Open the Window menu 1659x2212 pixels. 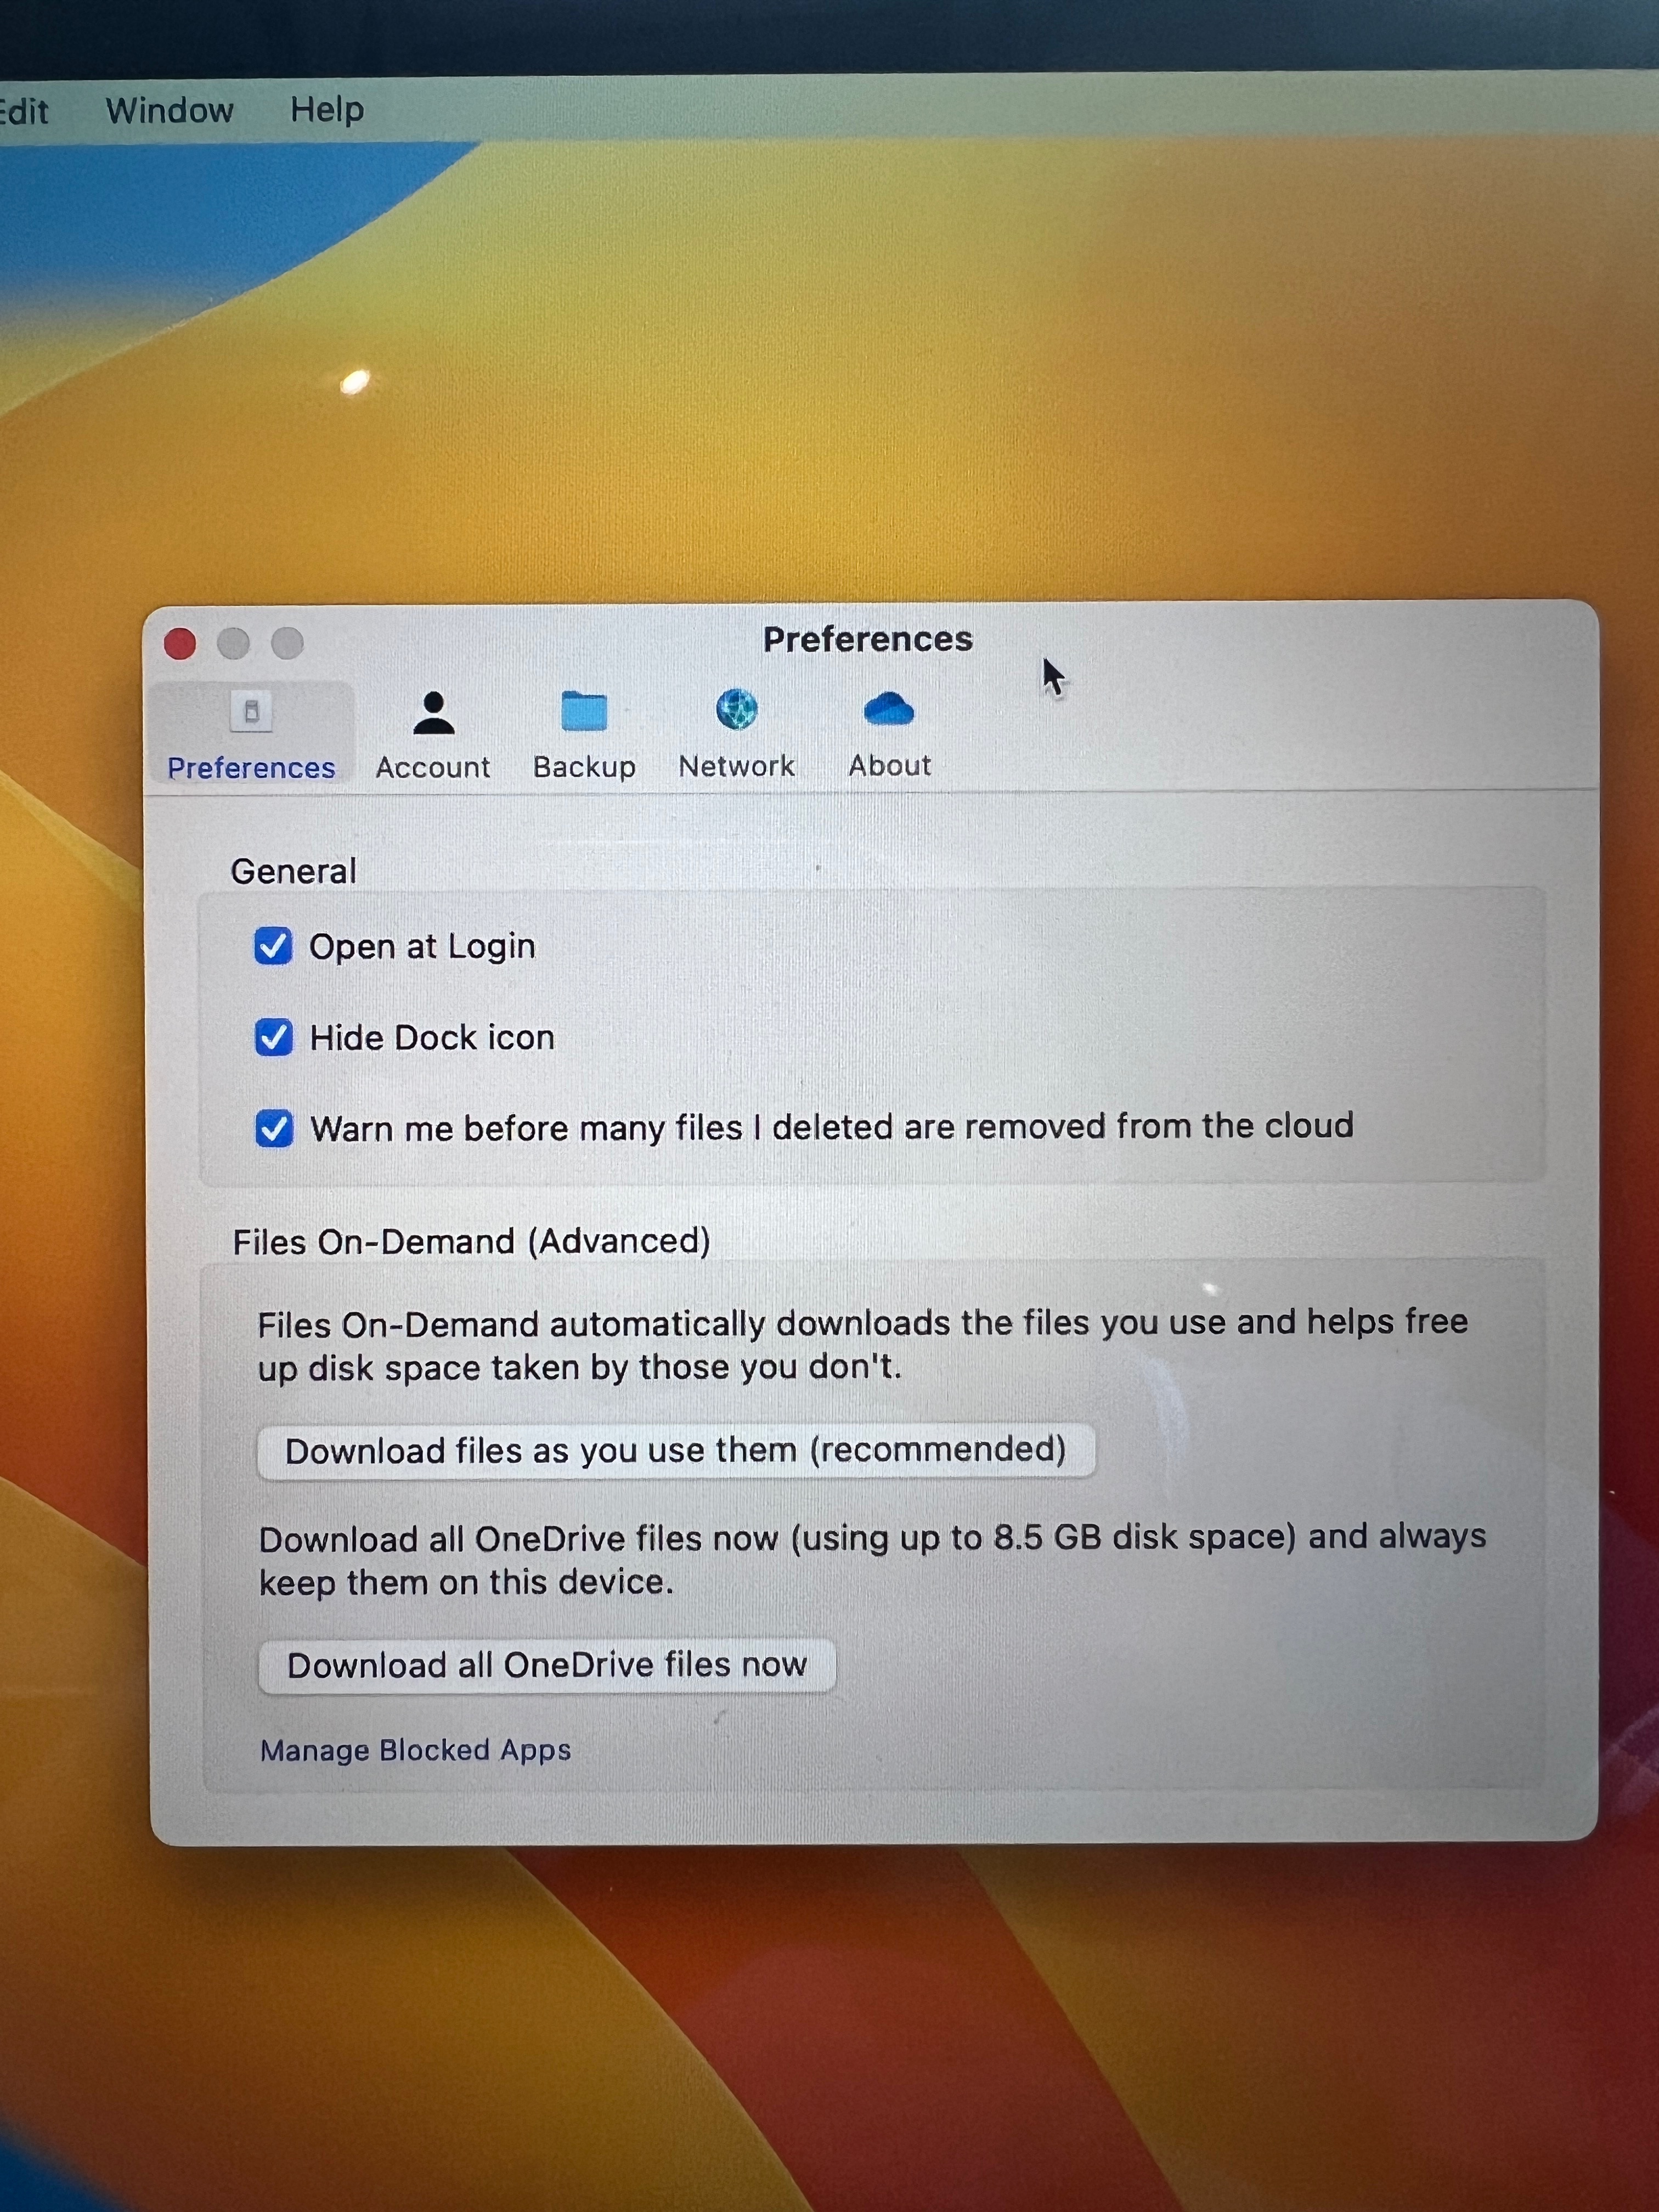[x=169, y=110]
